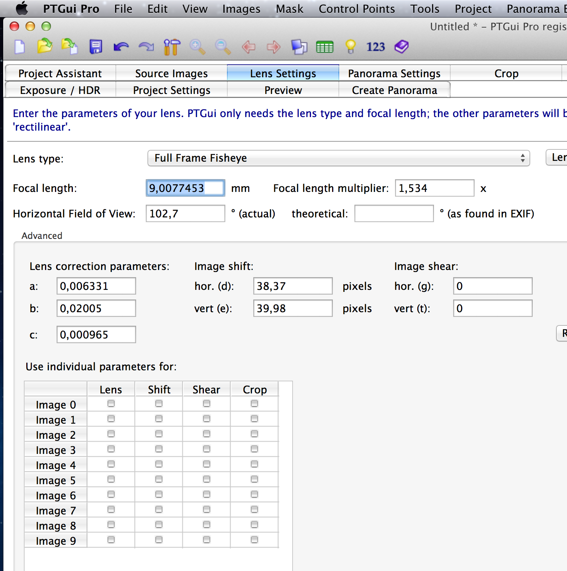Screen dimensions: 567x571
Task: Go to previous tab with left arrow
Action: [248, 47]
